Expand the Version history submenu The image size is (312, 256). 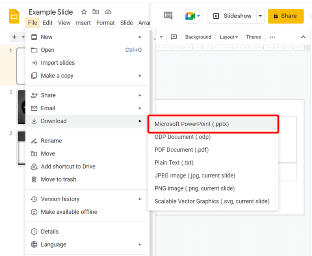coord(87,199)
